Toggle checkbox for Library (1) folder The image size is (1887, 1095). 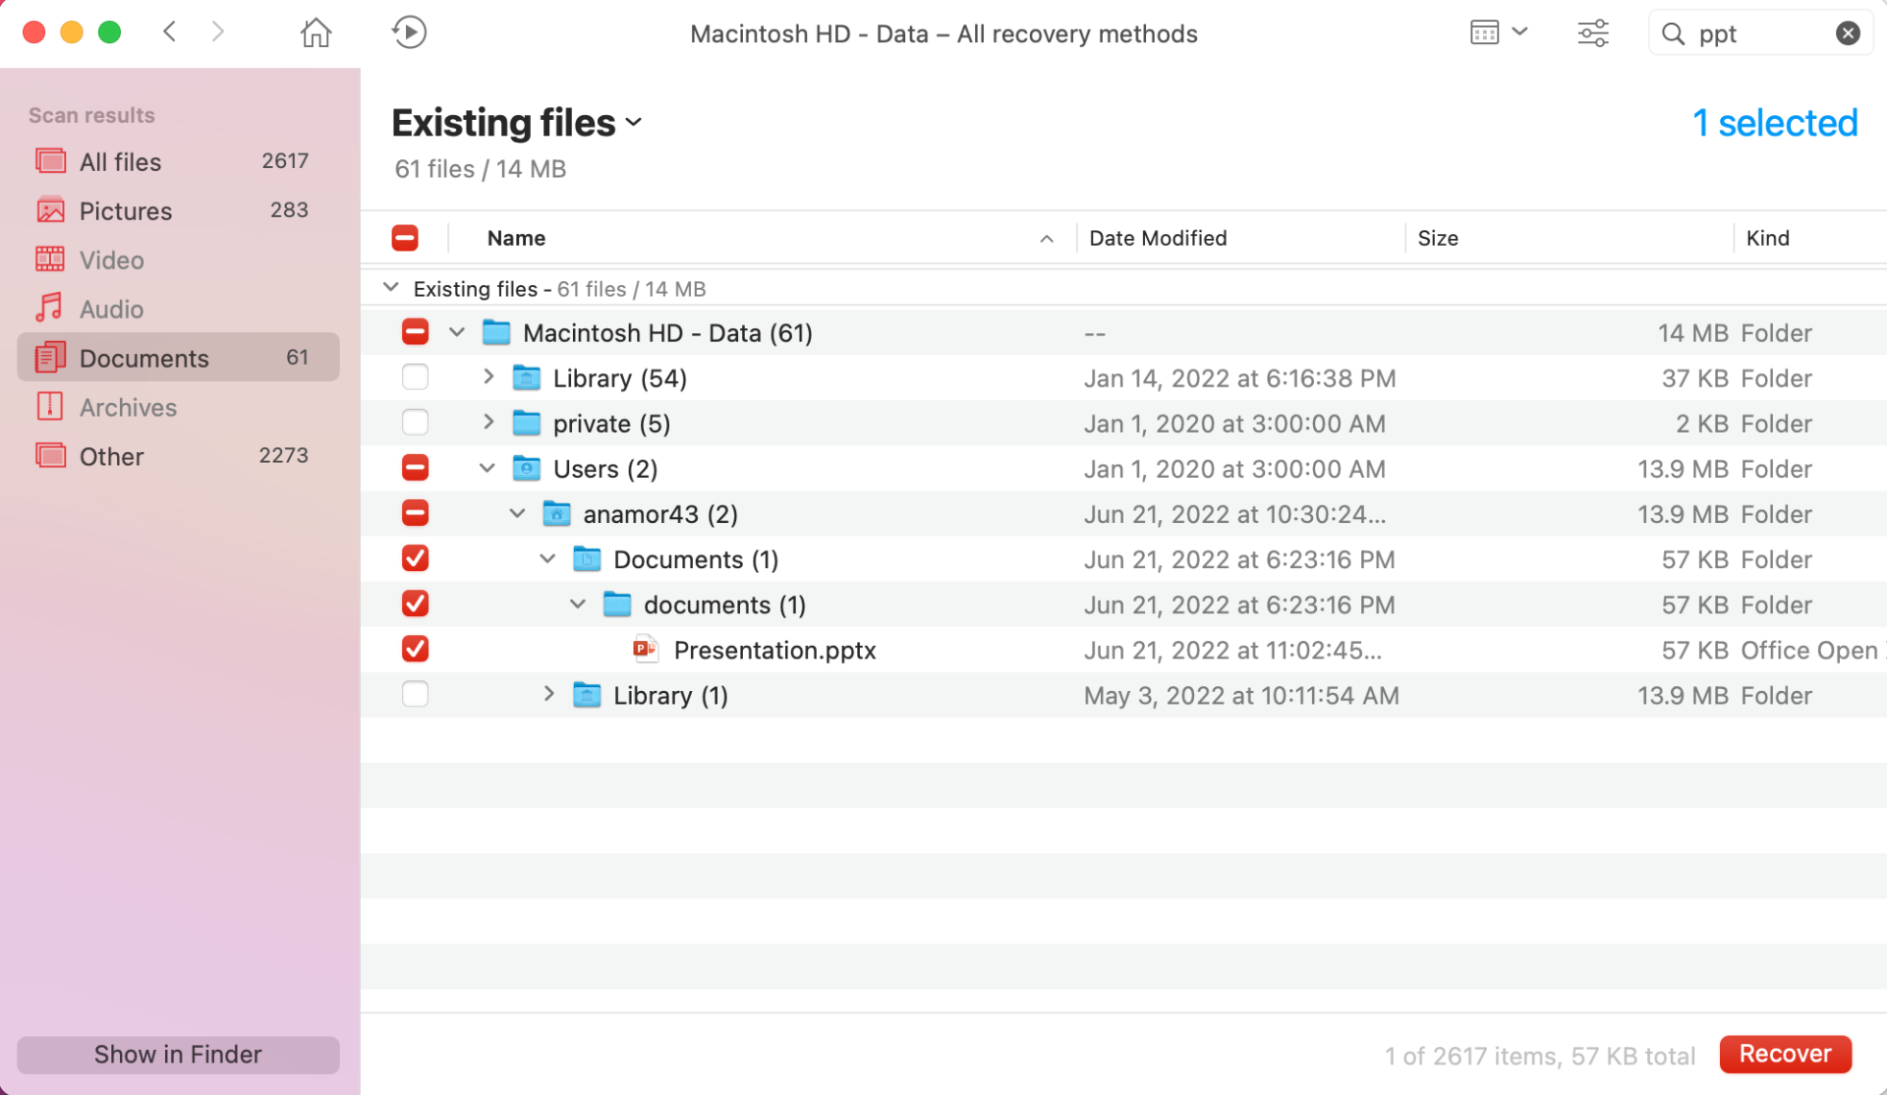(x=415, y=695)
